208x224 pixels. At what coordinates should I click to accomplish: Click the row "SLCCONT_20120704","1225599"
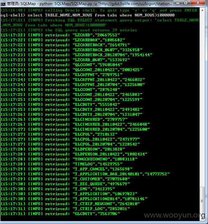point(72,99)
